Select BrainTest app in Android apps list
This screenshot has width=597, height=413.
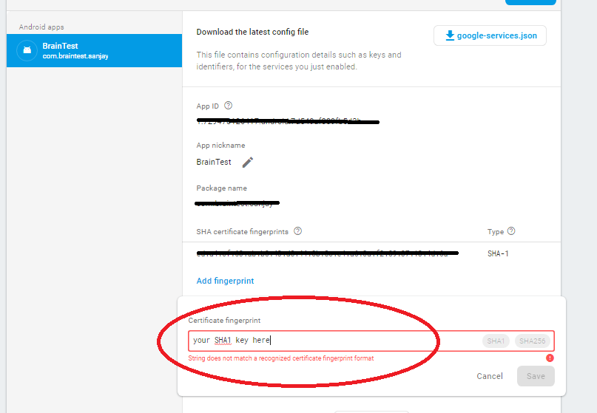(x=94, y=51)
